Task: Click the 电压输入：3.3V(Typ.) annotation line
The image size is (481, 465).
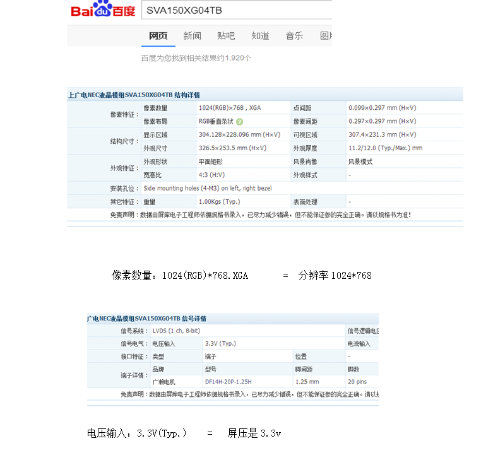Action: click(136, 433)
